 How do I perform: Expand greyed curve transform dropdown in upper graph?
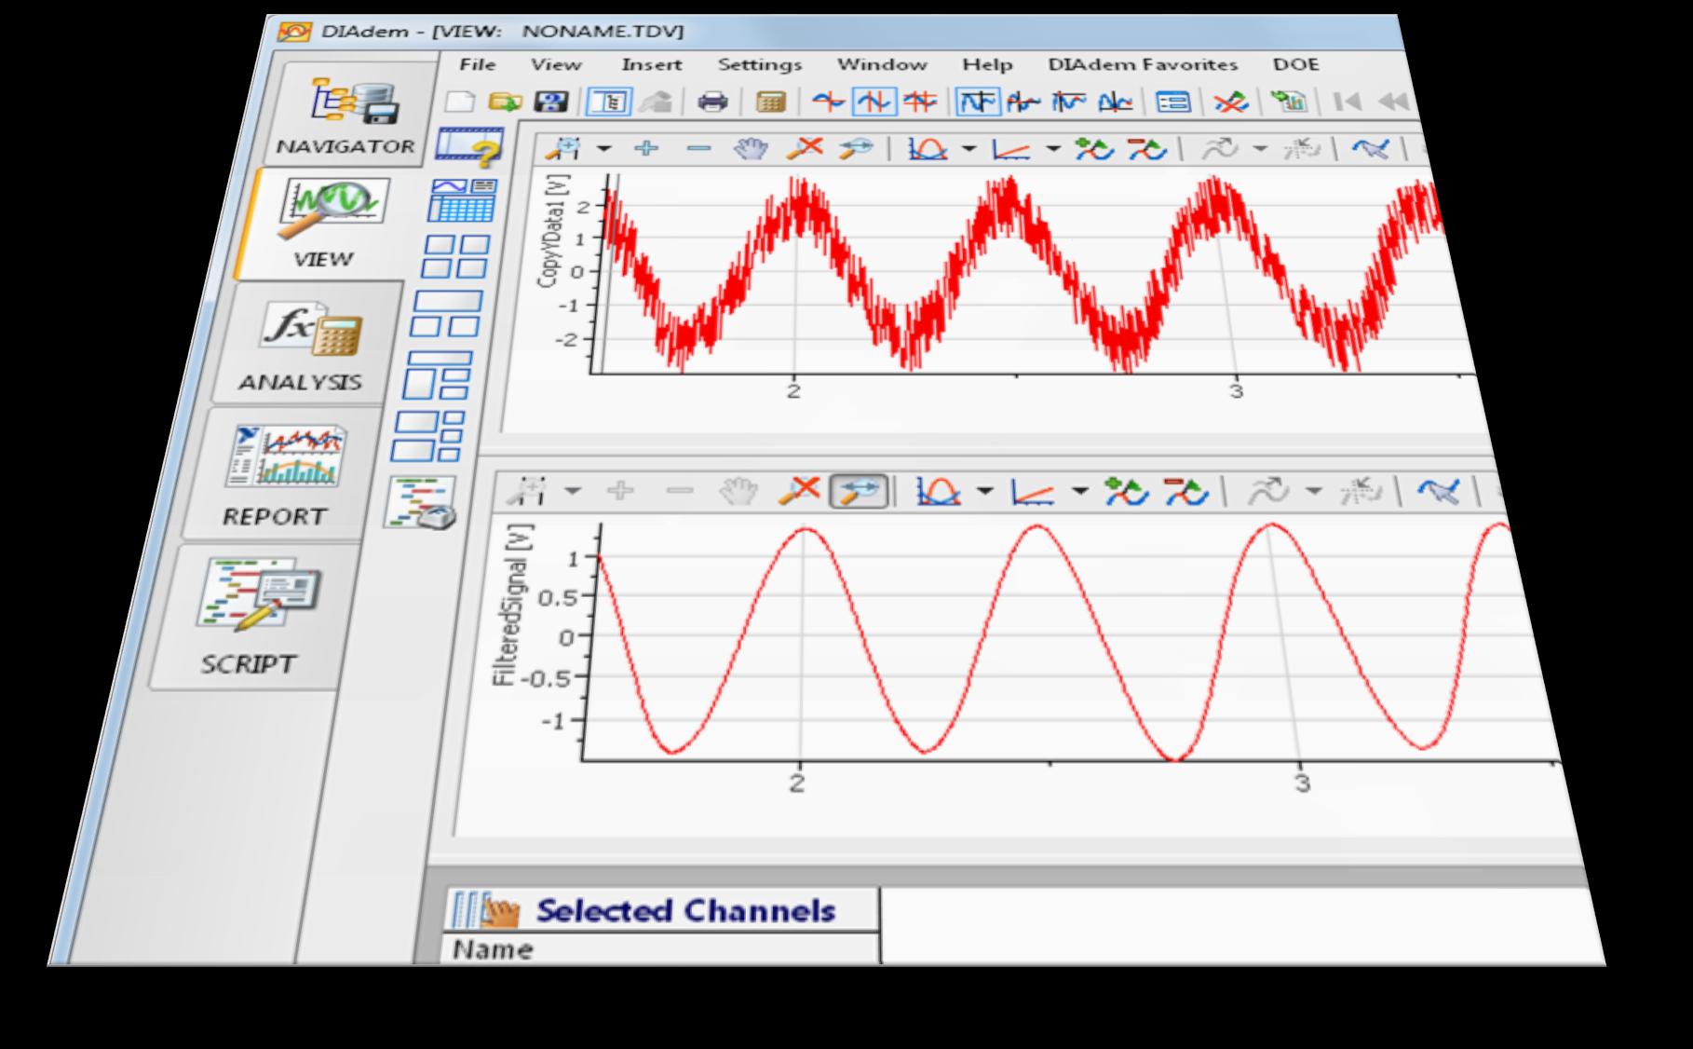[x=1261, y=149]
